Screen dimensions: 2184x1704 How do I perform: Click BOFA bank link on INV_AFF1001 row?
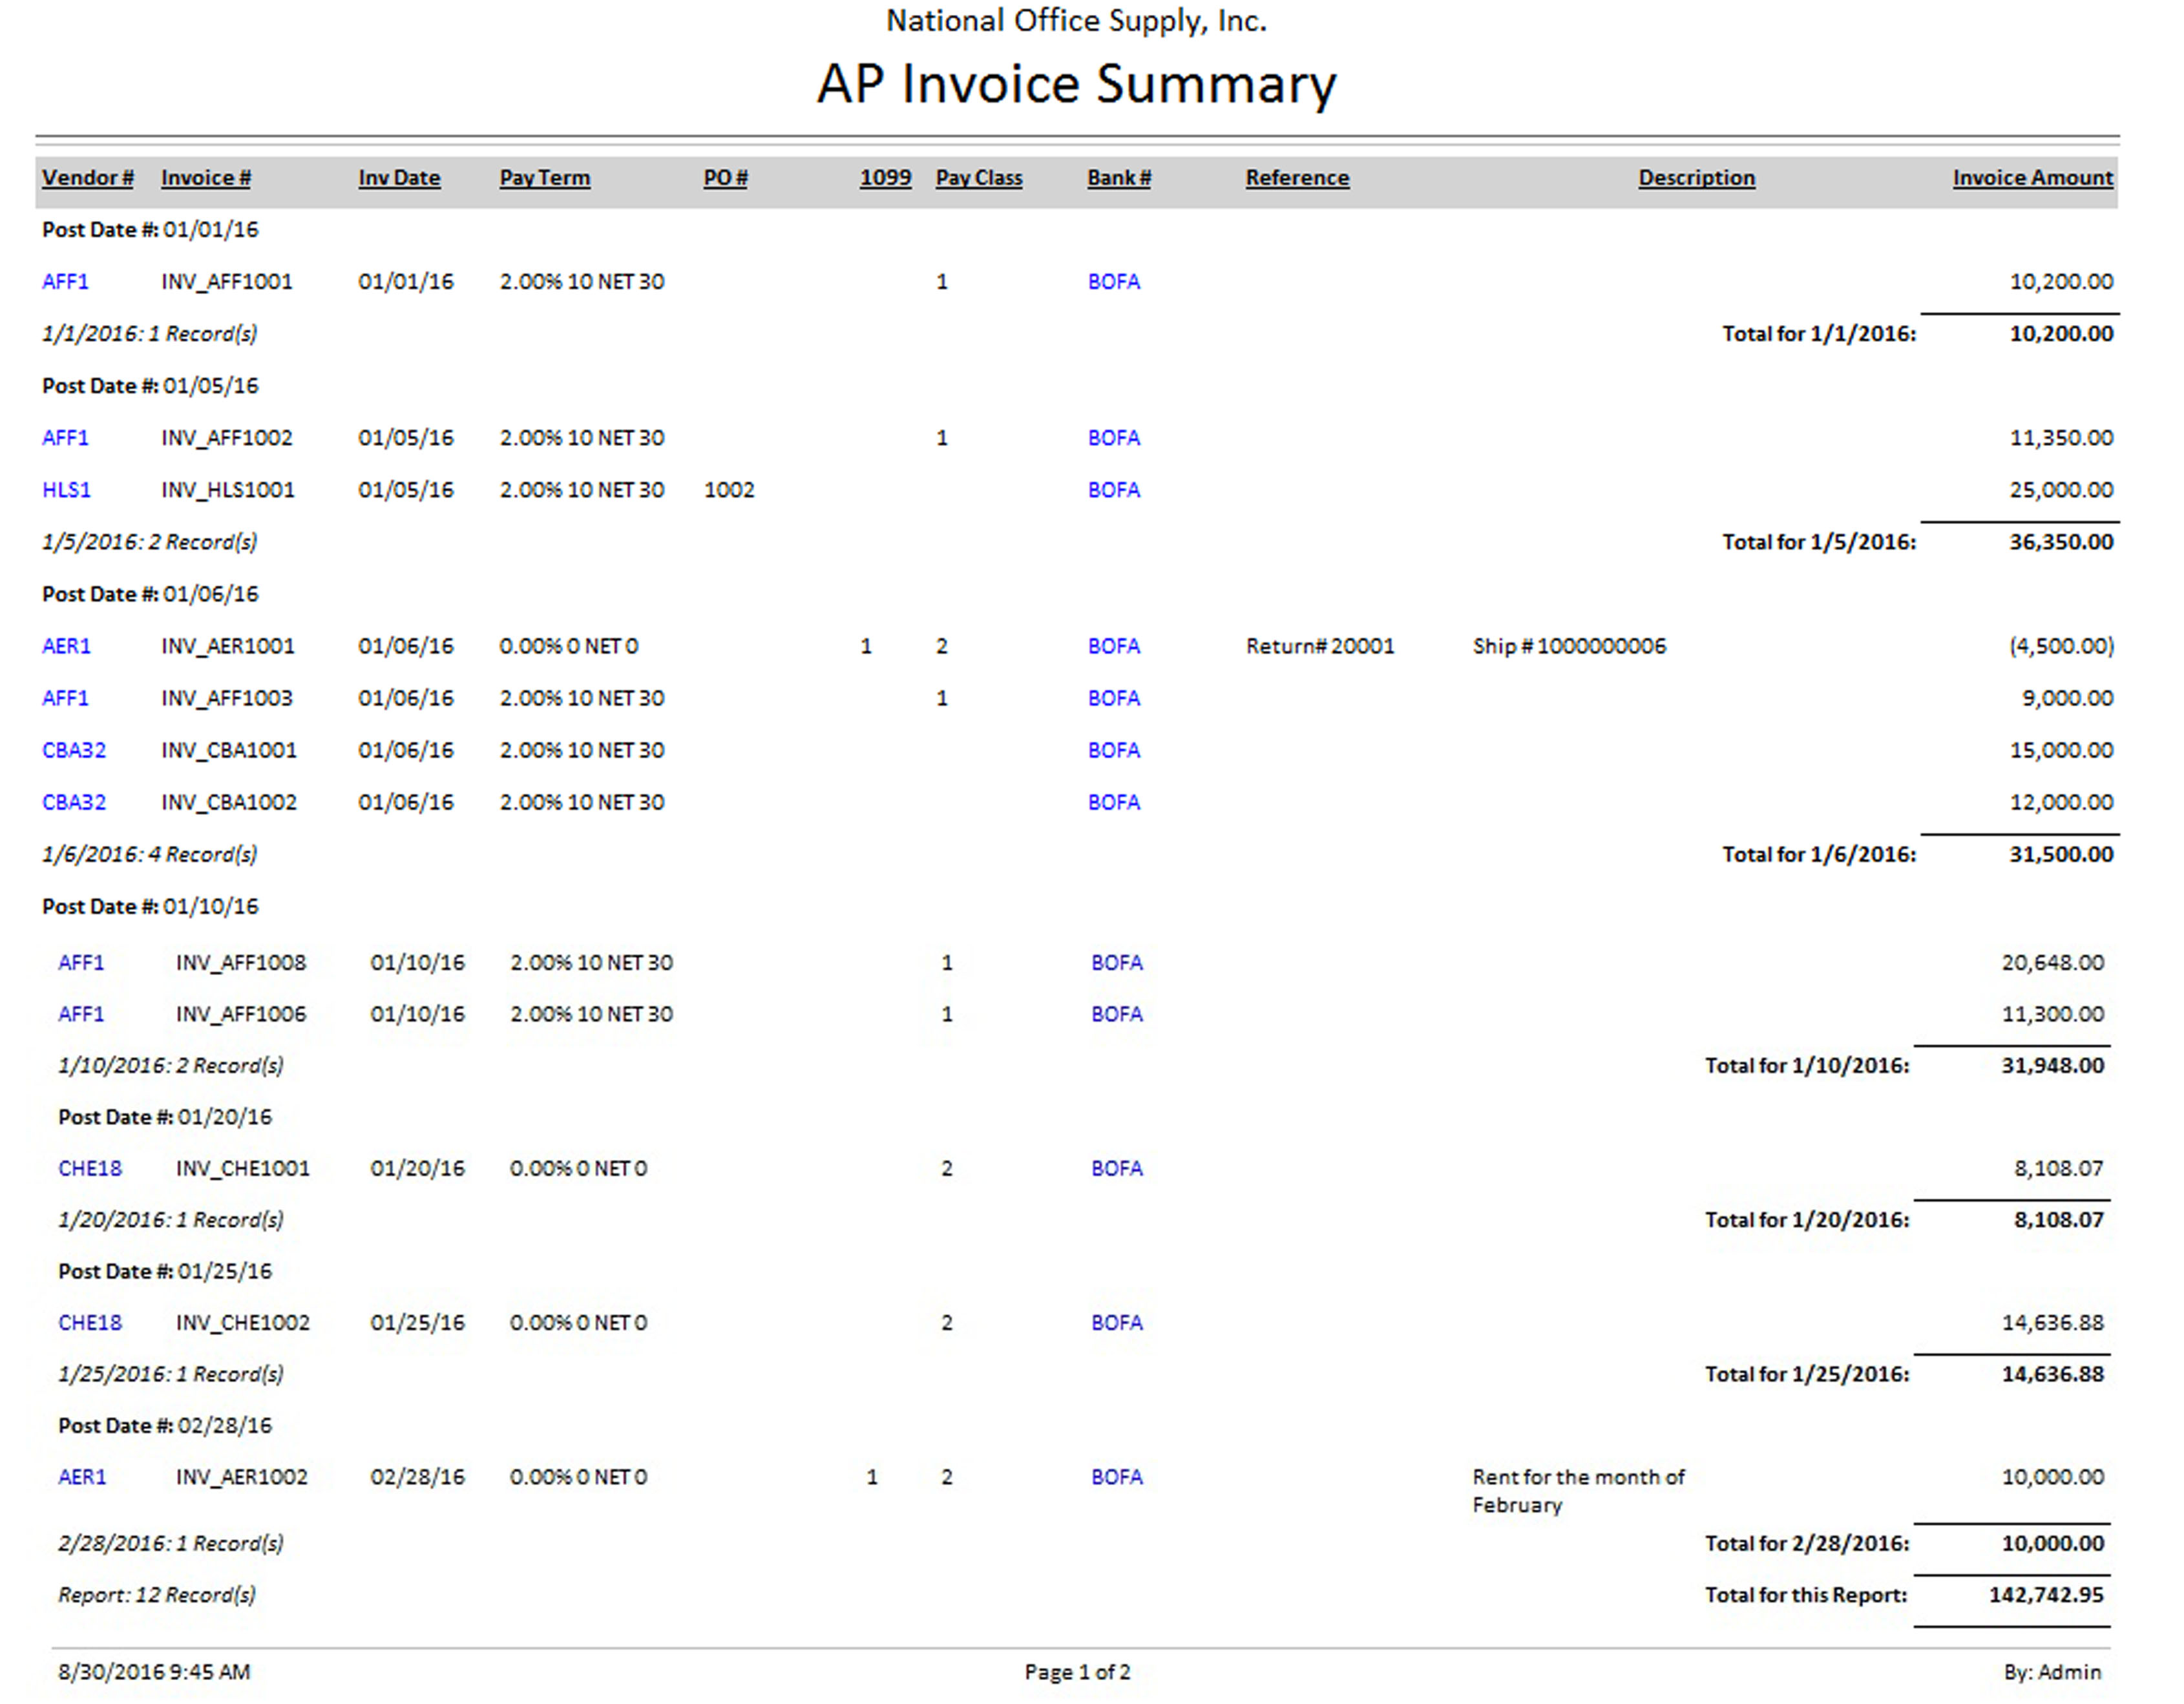(x=1113, y=282)
